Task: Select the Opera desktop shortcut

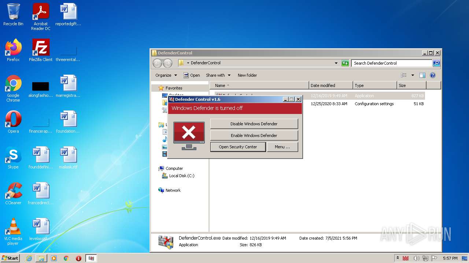Action: [x=13, y=122]
